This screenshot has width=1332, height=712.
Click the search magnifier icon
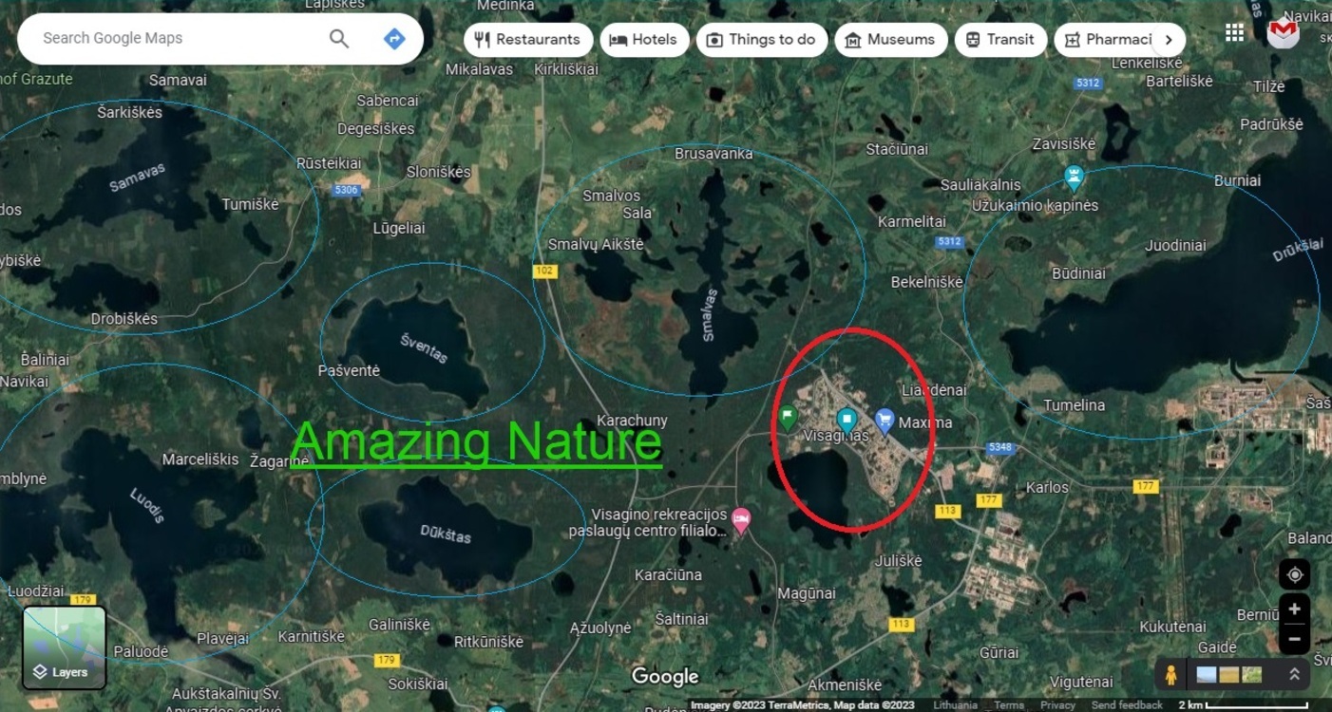point(339,39)
